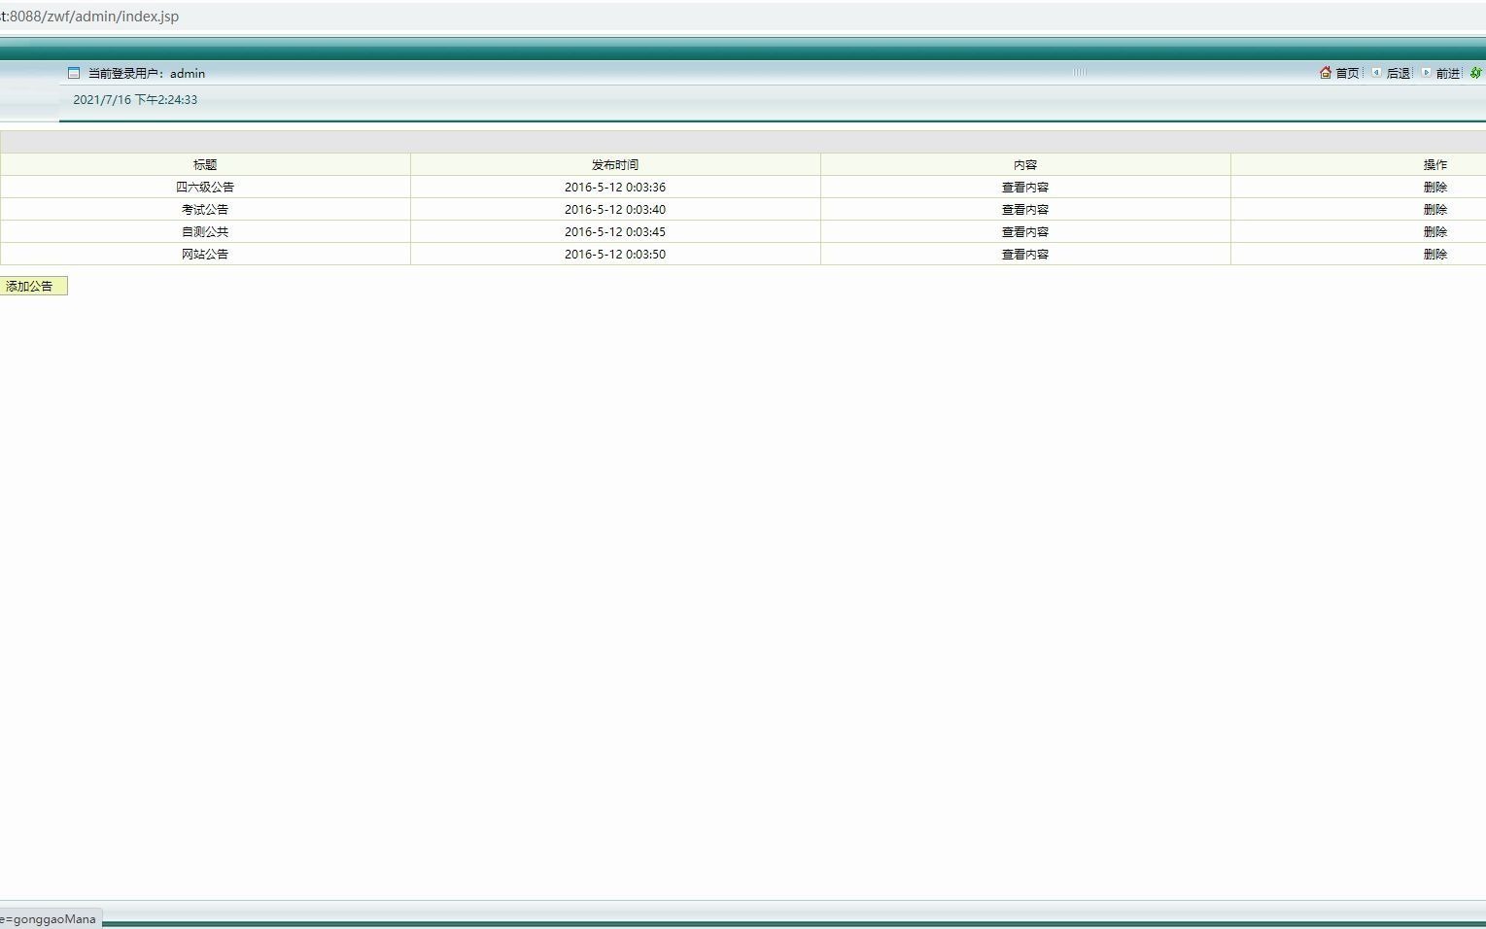
Task: Delete the 四六级公告 announcement via 删除
Action: [x=1435, y=187]
